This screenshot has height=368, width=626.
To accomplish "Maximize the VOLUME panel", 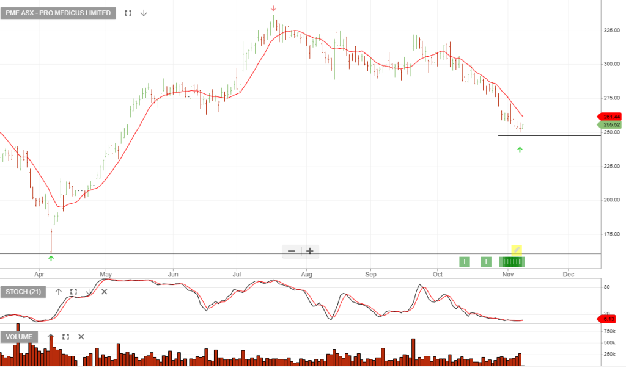I will click(65, 337).
